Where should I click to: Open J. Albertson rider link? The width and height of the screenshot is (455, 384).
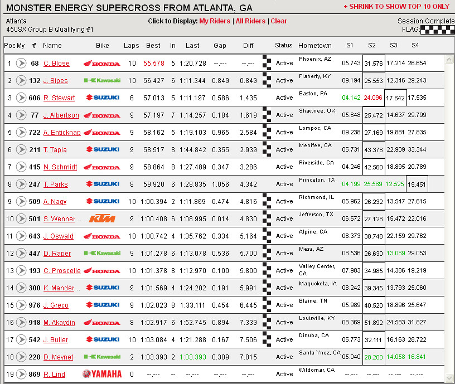pyautogui.click(x=61, y=115)
